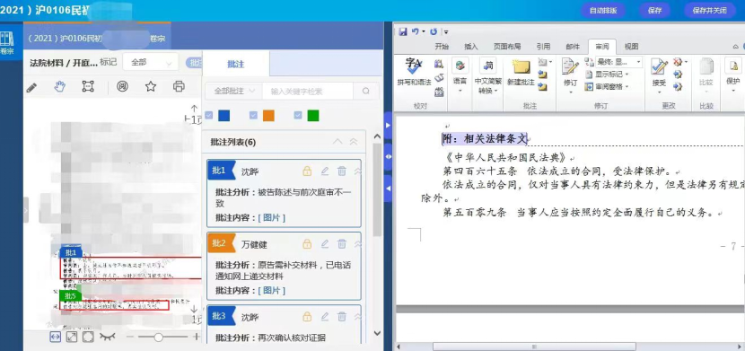Collapse all with double chevron in 批注列表
The width and height of the screenshot is (745, 351).
(x=354, y=142)
